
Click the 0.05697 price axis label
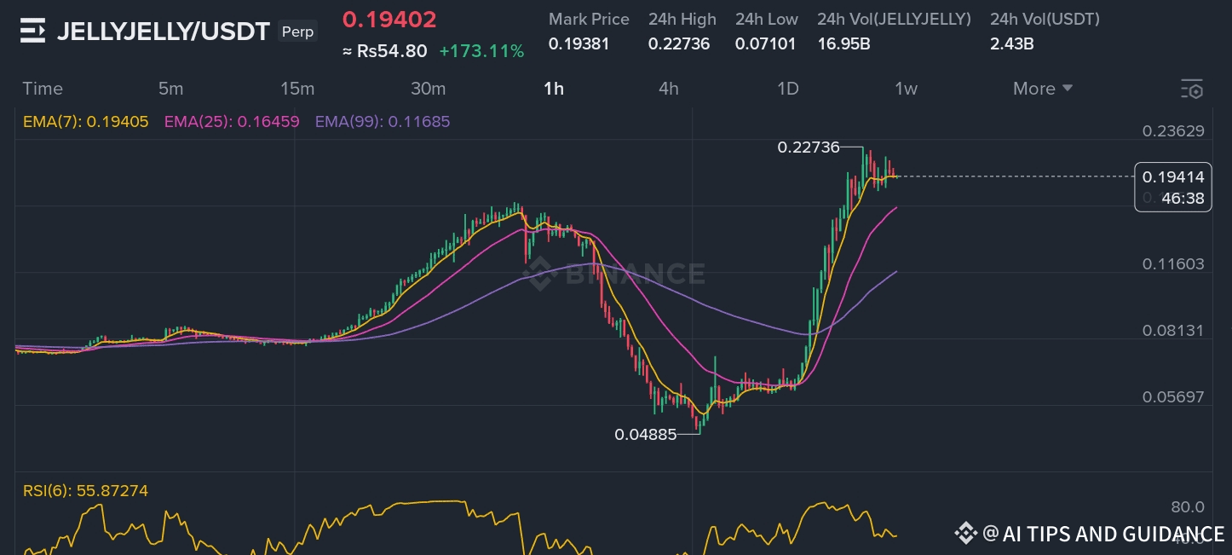point(1173,397)
